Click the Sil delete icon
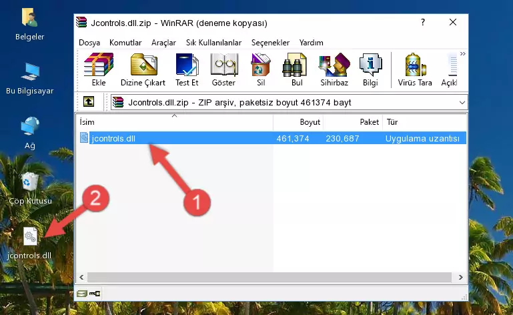The image size is (513, 315). tap(261, 69)
